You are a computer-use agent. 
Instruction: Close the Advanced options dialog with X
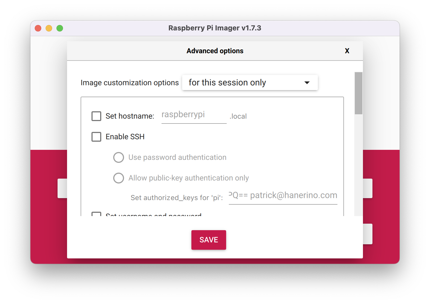click(x=347, y=51)
